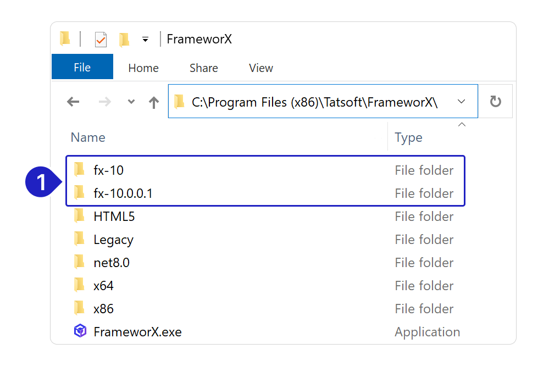Viewport: 538px width, 366px height.
Task: Sort files by the Name column header
Action: (88, 137)
